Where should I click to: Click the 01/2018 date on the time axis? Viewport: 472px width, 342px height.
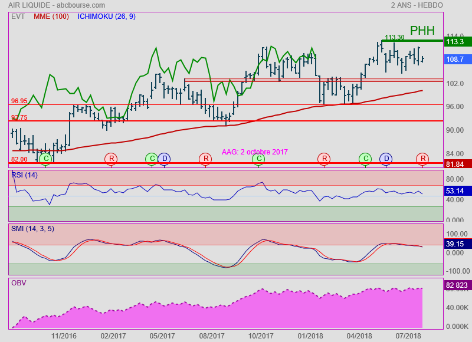tap(310, 336)
